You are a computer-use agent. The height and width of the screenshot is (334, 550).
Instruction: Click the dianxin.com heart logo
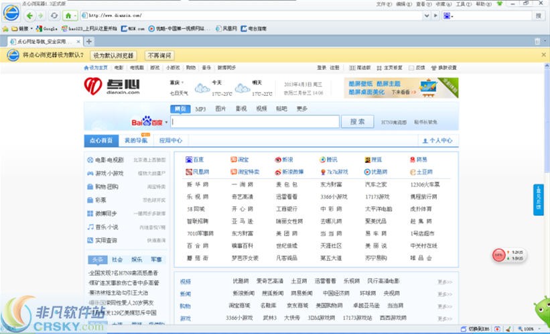click(x=93, y=86)
